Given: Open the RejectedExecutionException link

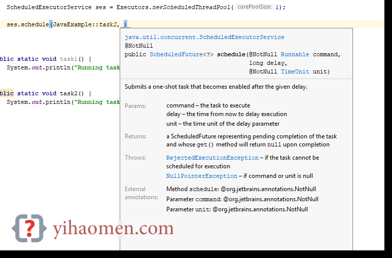Looking at the screenshot, I should (x=212, y=158).
